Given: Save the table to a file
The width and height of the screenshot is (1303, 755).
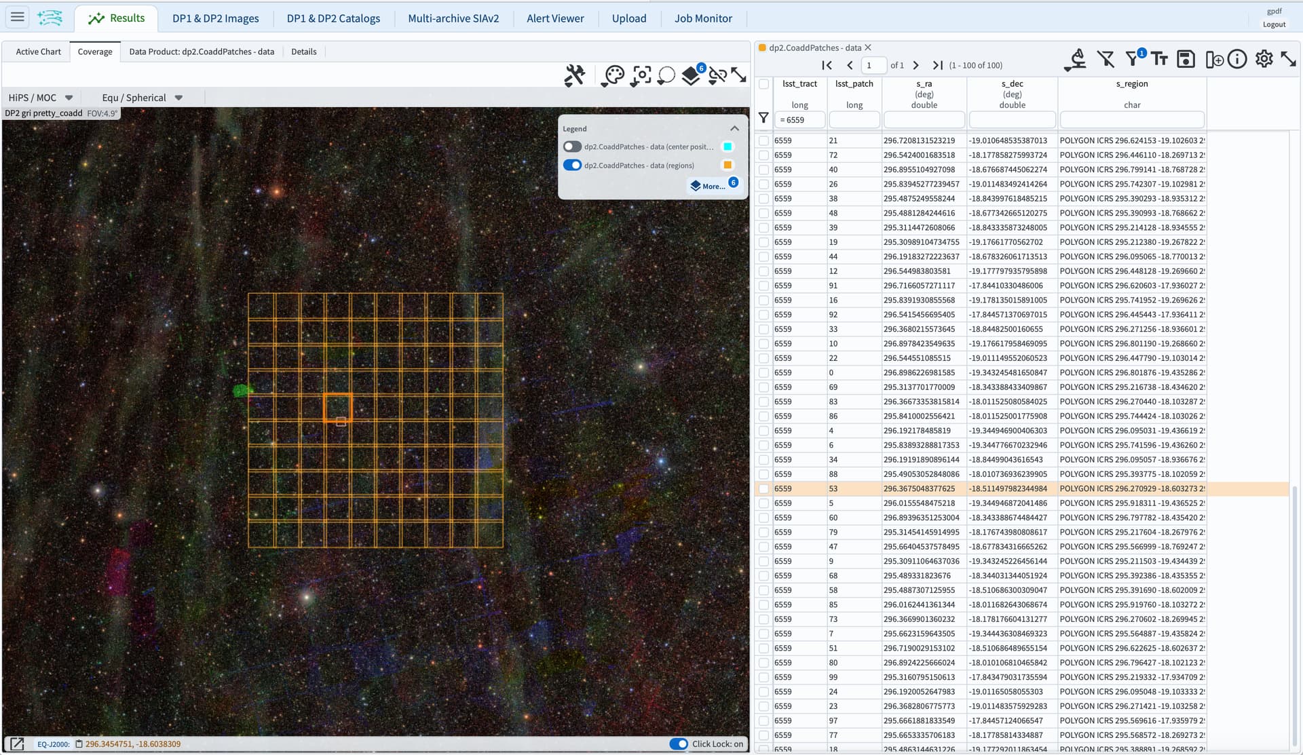Looking at the screenshot, I should tap(1186, 60).
